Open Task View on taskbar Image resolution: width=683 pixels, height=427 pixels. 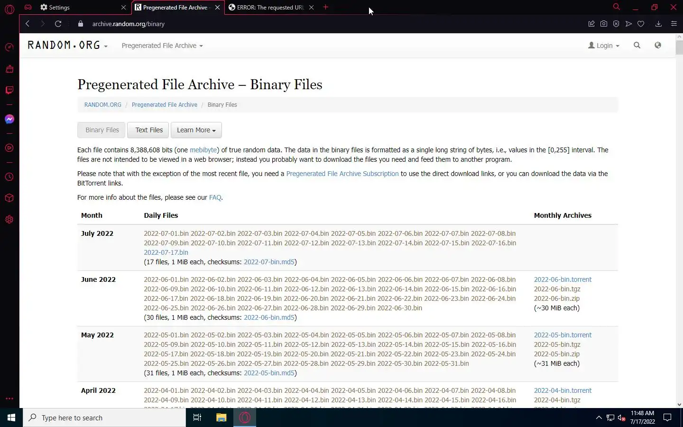pyautogui.click(x=197, y=418)
